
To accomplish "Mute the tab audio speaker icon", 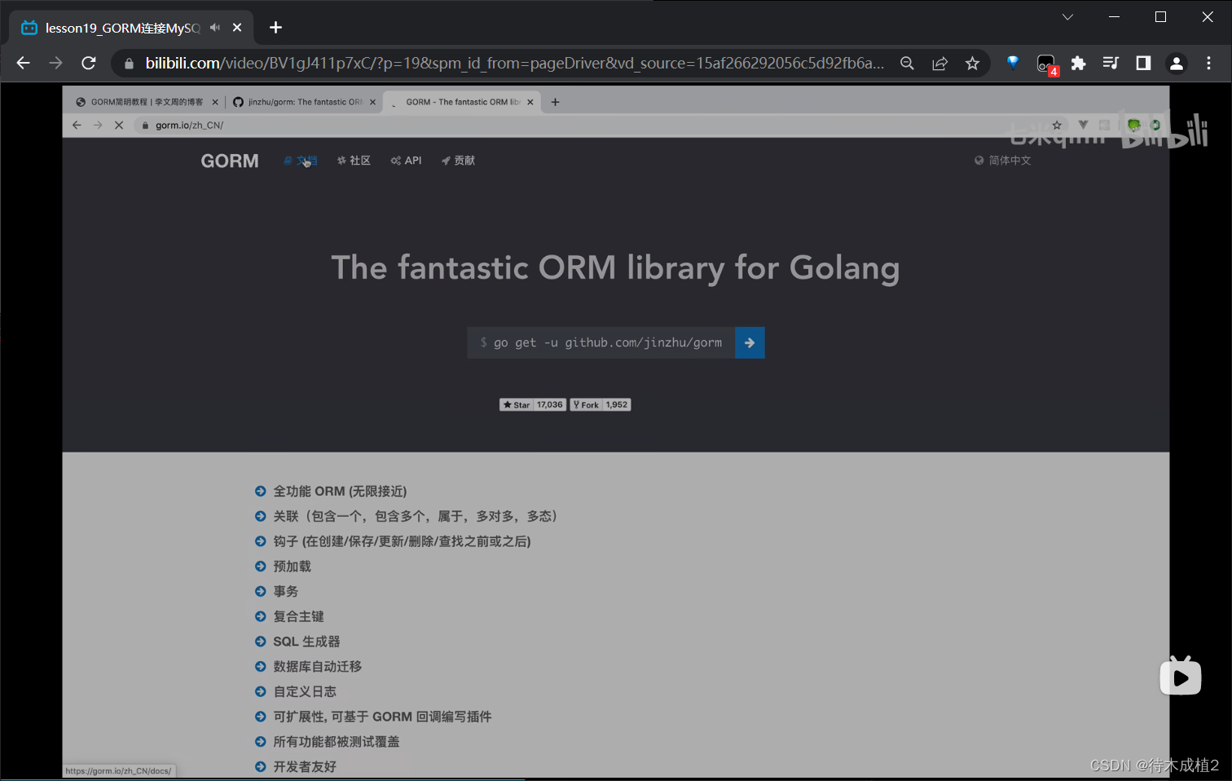I will [215, 28].
